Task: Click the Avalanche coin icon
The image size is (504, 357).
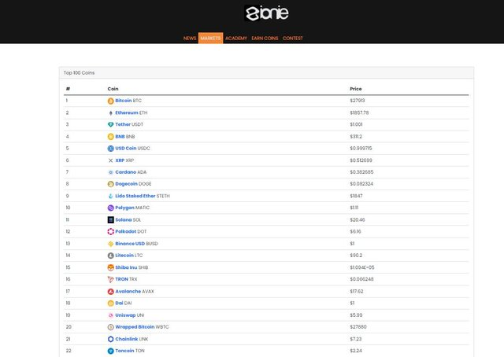Action: 110,292
